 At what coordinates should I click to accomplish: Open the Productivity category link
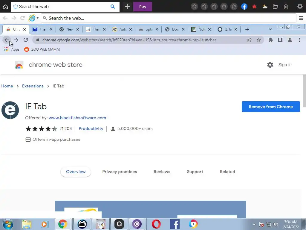[91, 128]
